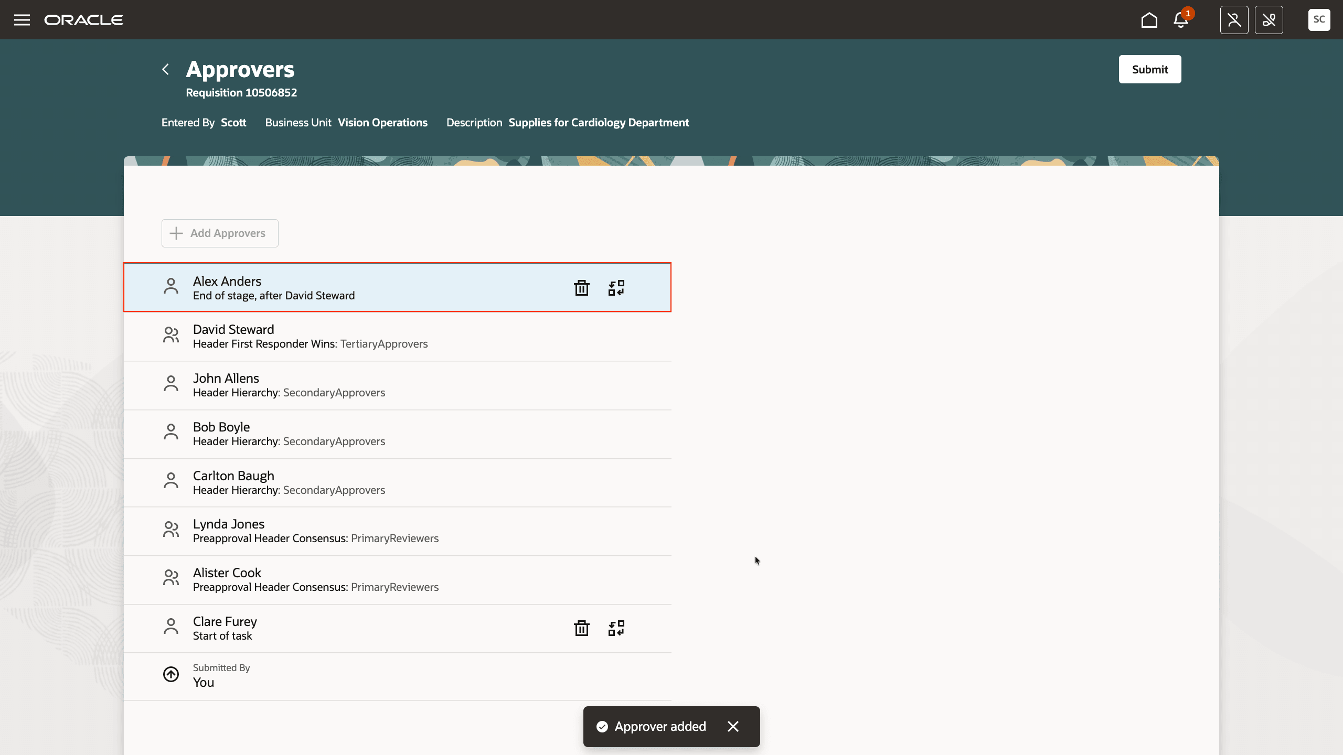
Task: Select the Carlton Baugh row
Action: (x=397, y=482)
